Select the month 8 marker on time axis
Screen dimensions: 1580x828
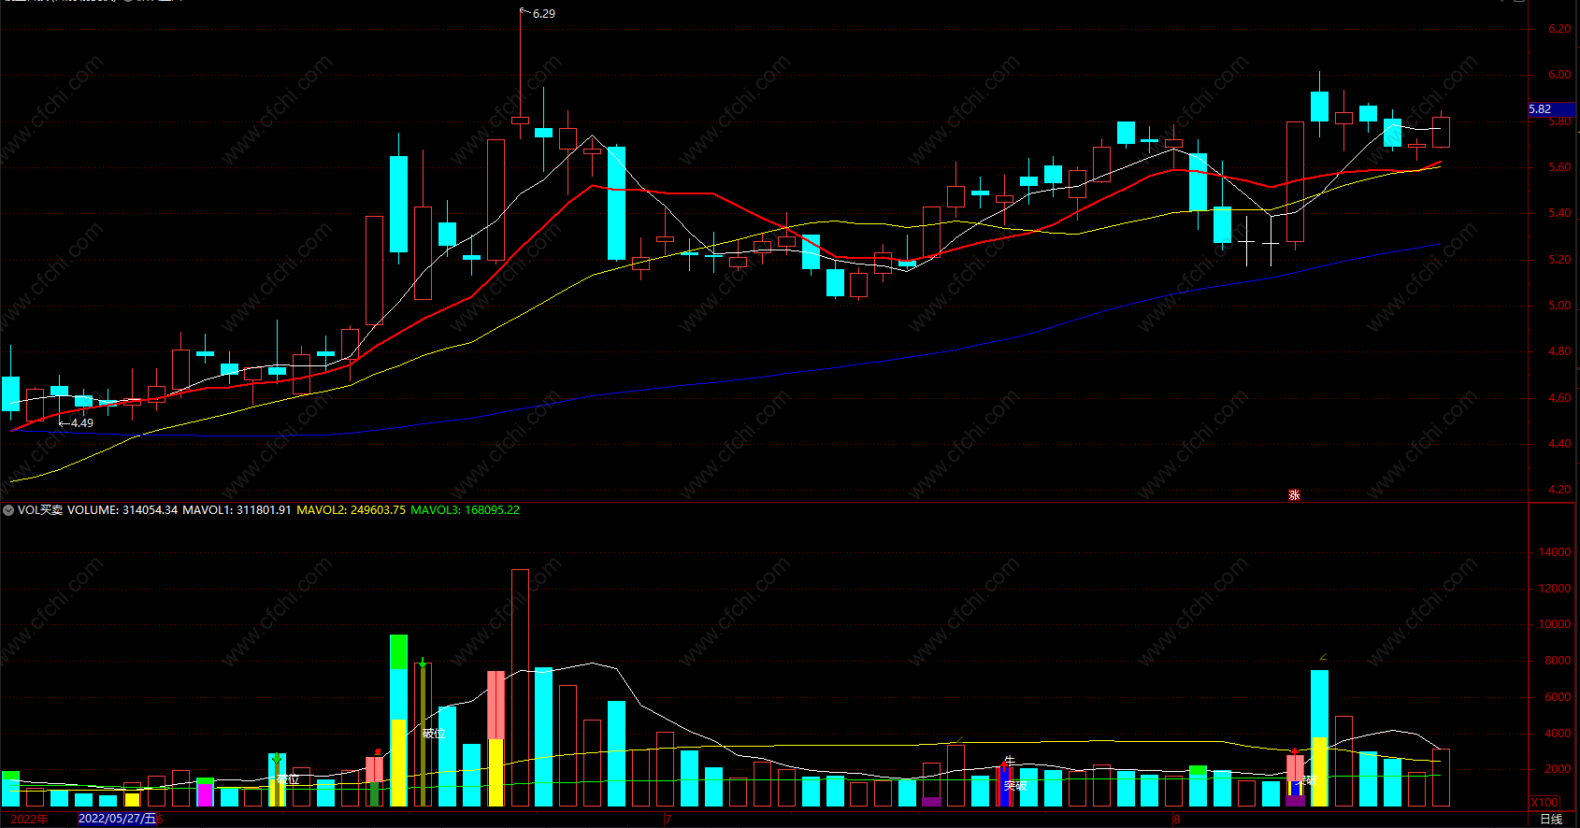(x=1177, y=820)
